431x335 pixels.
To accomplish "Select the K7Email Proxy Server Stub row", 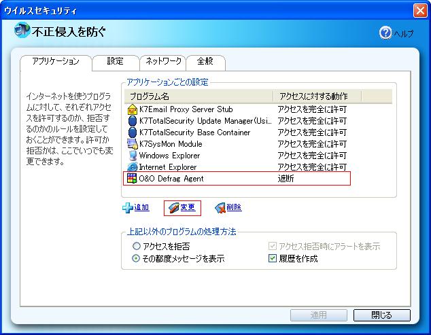I will [x=237, y=109].
